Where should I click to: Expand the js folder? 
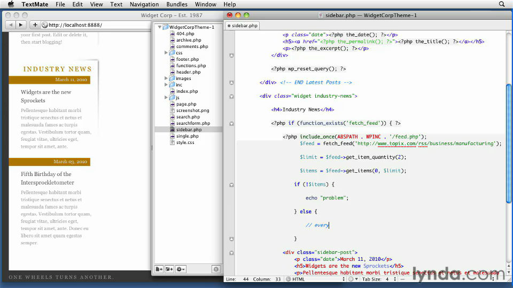166,97
